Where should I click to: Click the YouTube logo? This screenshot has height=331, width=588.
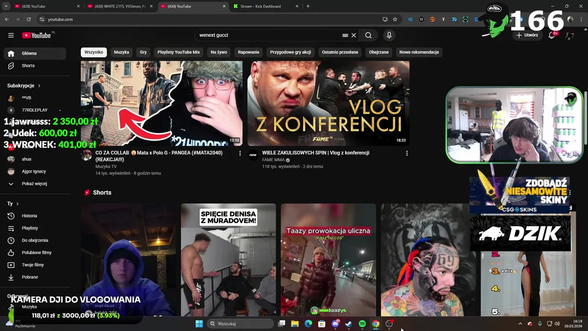click(36, 35)
